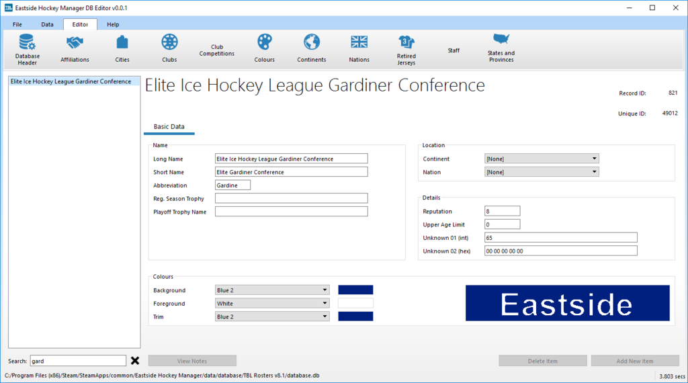688x383 pixels.
Task: Click the Unique ID value 49012
Action: click(x=670, y=113)
